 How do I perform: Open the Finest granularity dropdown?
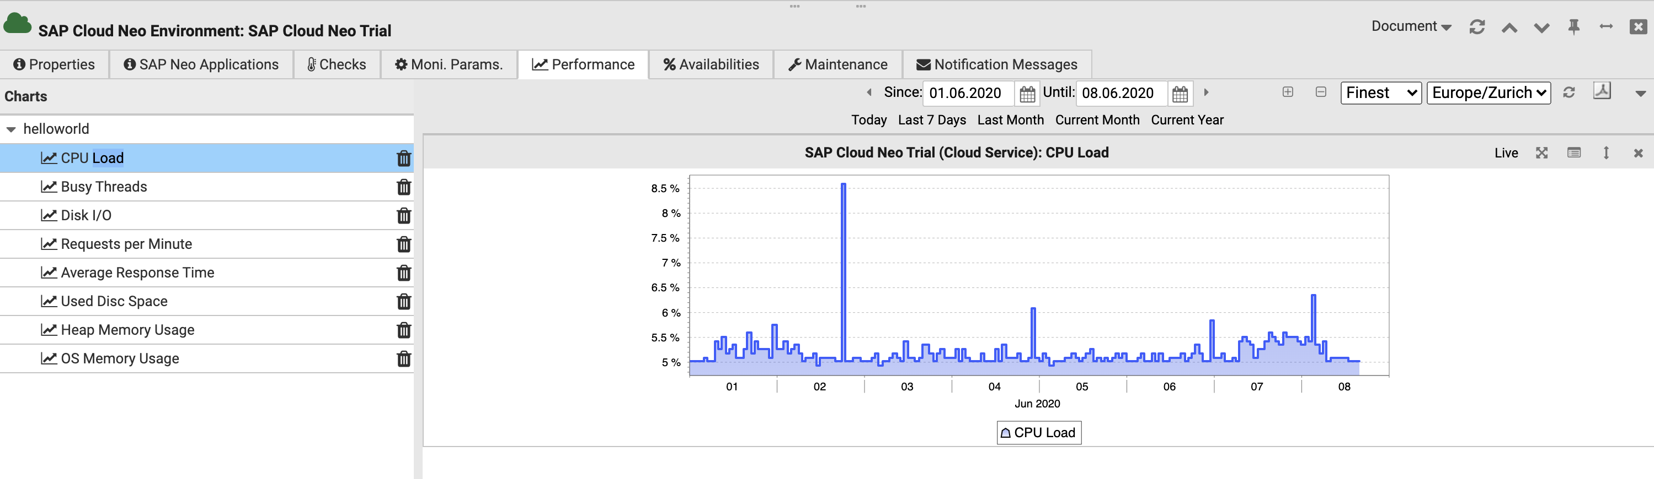[1380, 93]
